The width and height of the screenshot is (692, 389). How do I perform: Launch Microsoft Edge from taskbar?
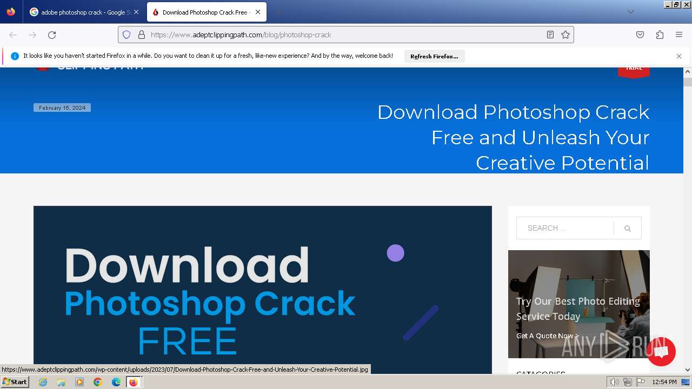(116, 382)
